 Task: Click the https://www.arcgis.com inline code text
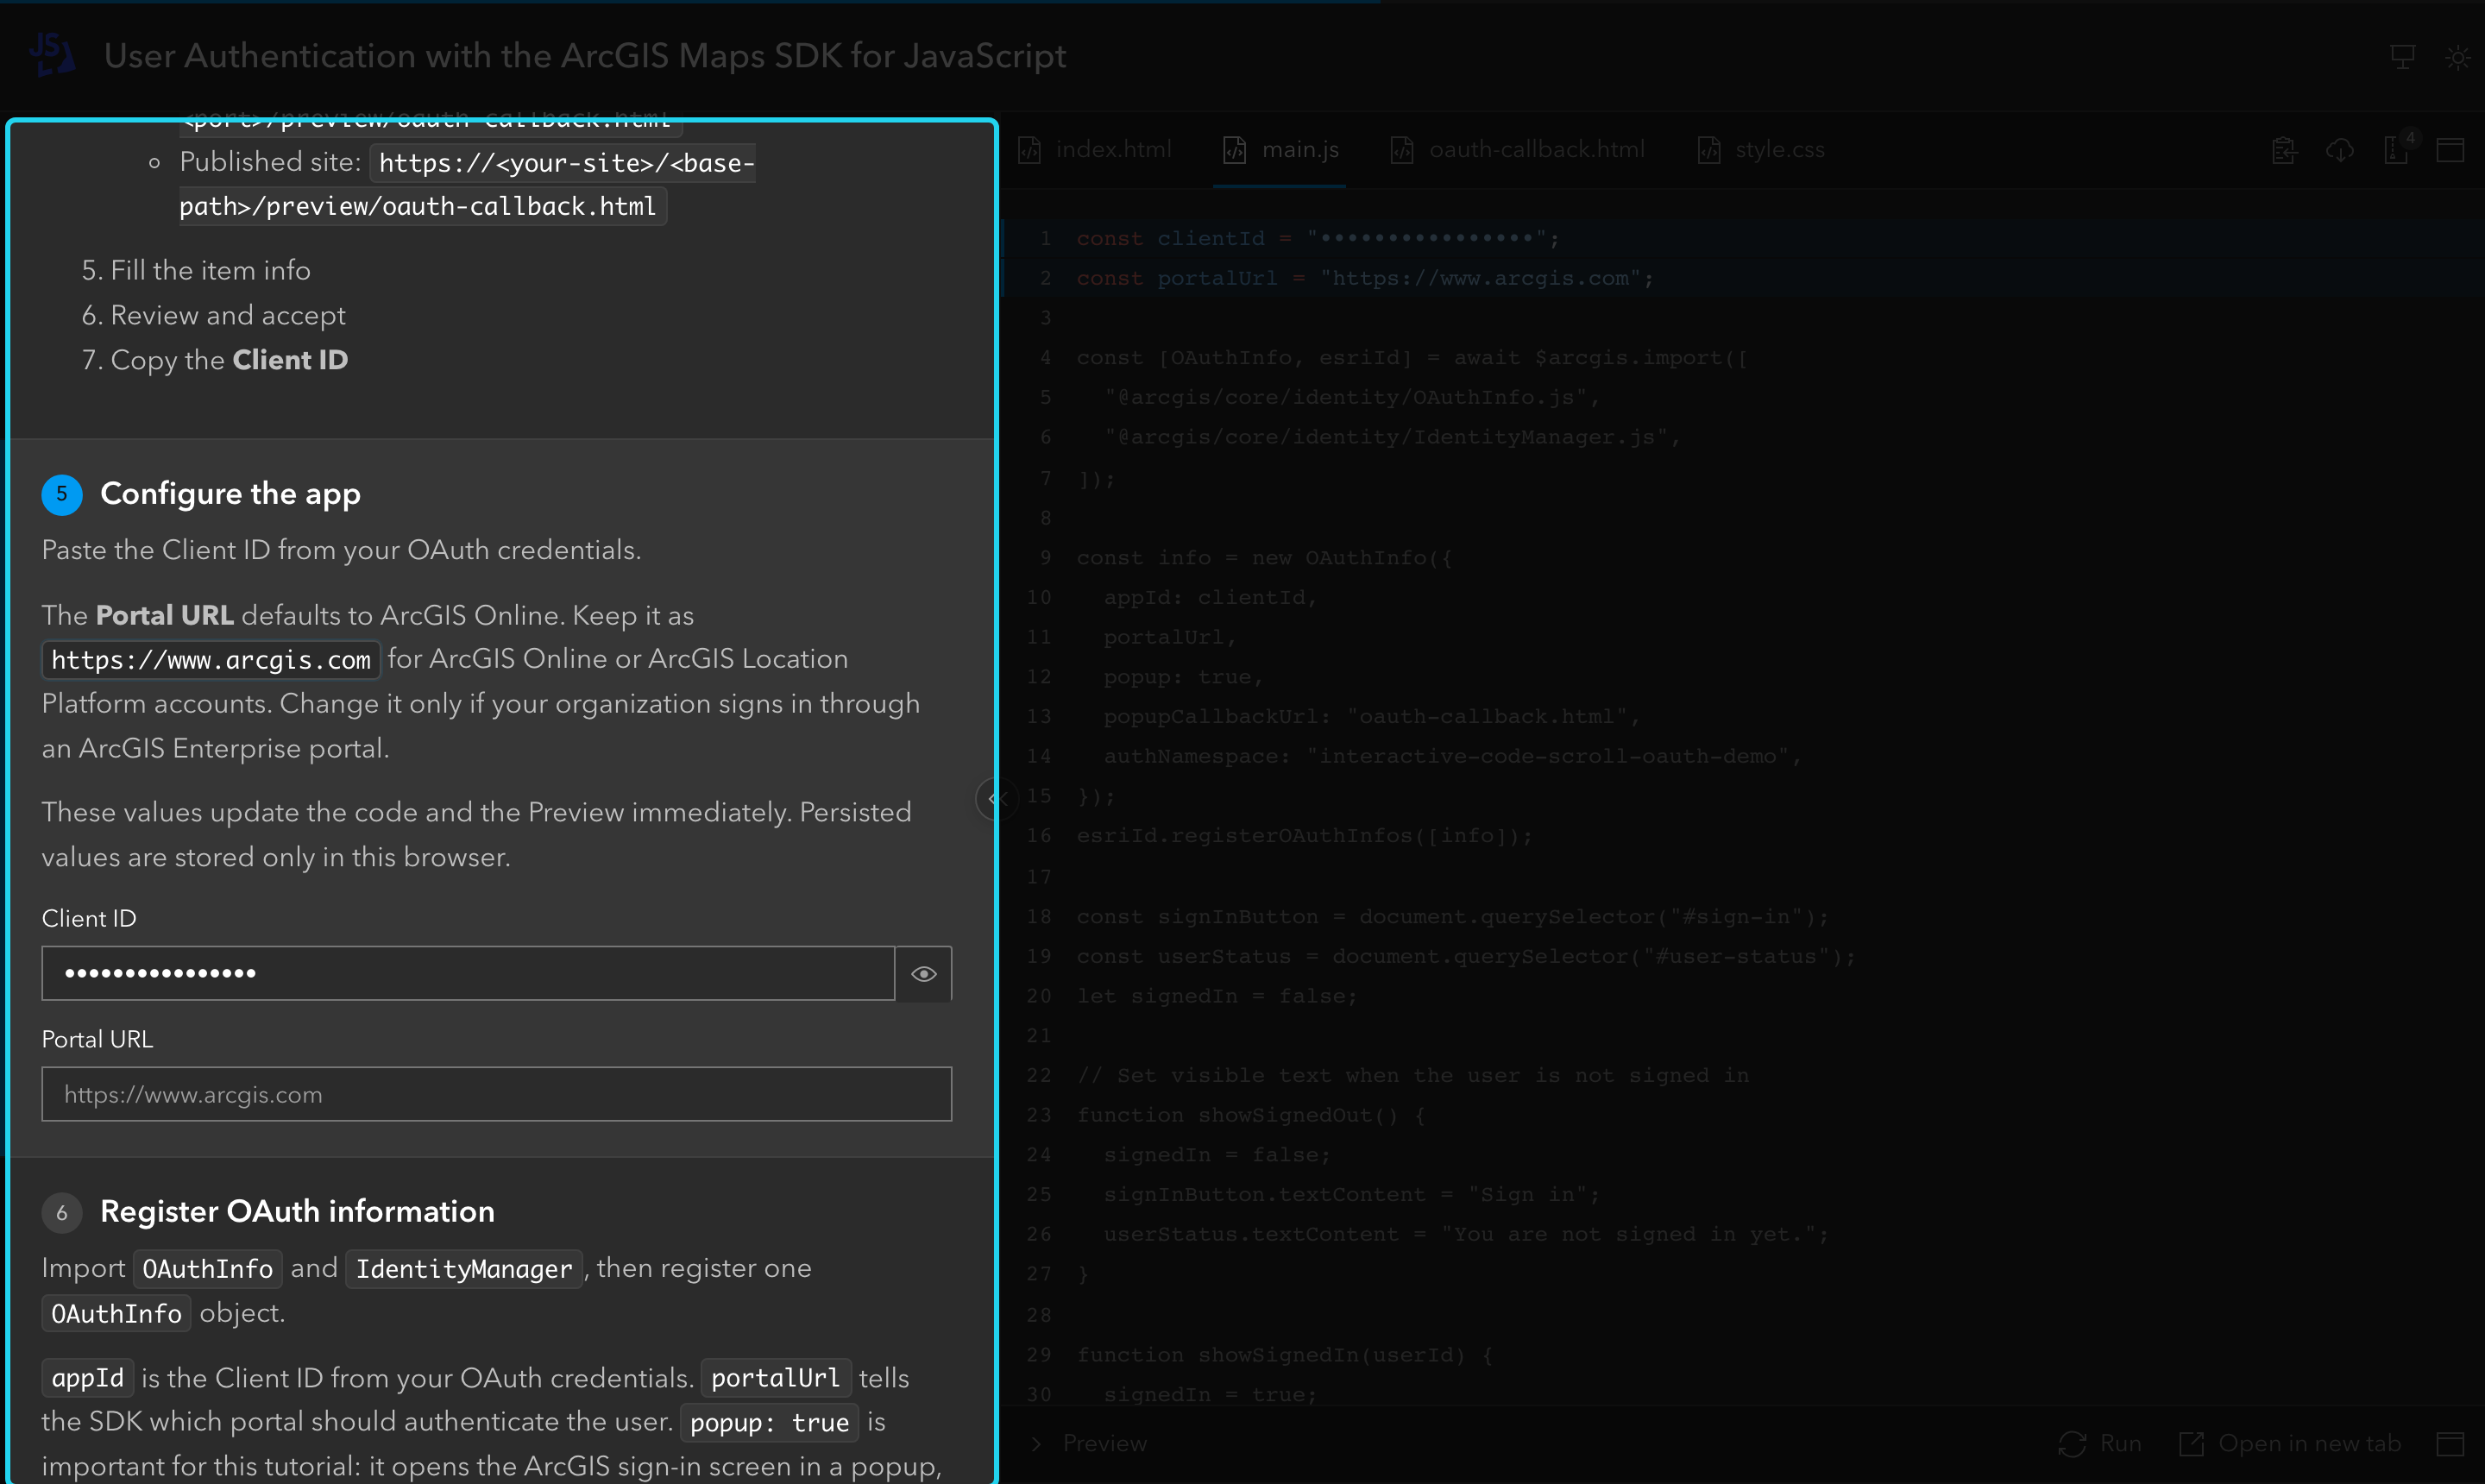211,660
